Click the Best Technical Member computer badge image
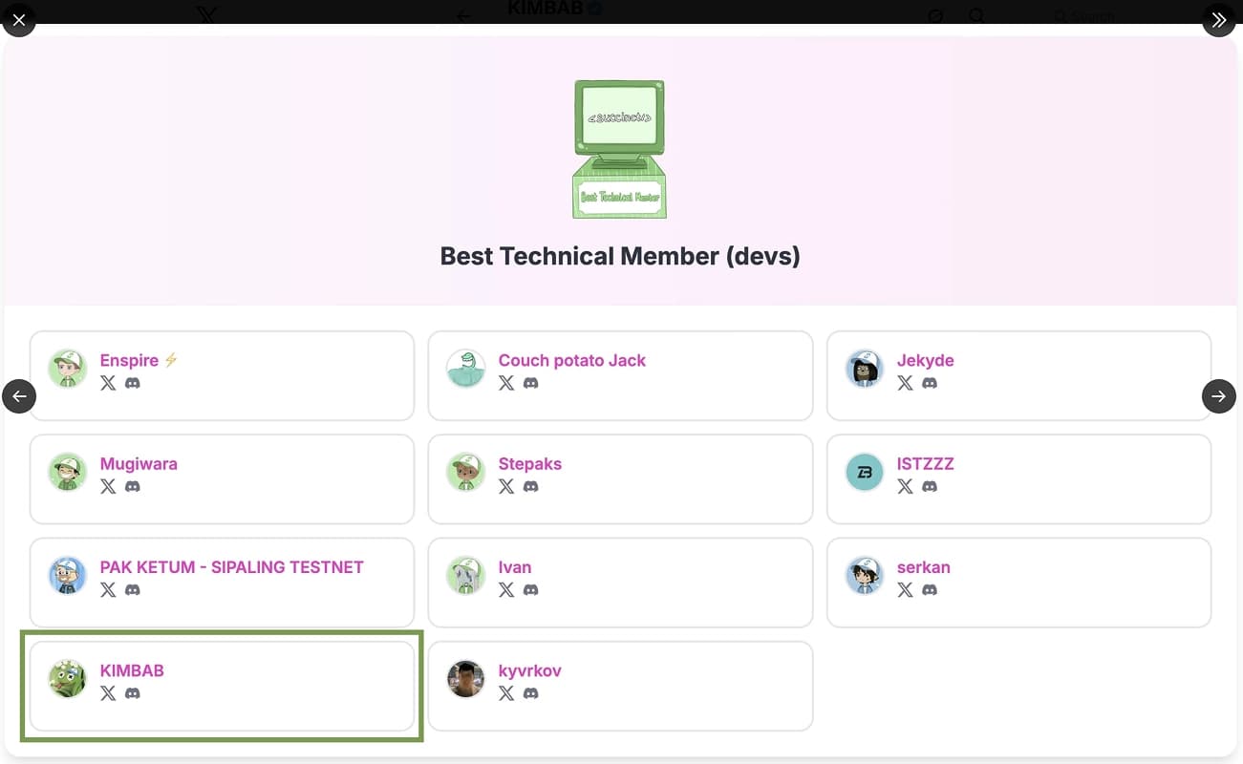The width and height of the screenshot is (1243, 764). [x=619, y=149]
